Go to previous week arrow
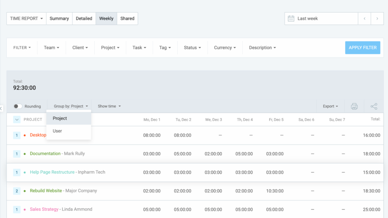 pyautogui.click(x=365, y=19)
